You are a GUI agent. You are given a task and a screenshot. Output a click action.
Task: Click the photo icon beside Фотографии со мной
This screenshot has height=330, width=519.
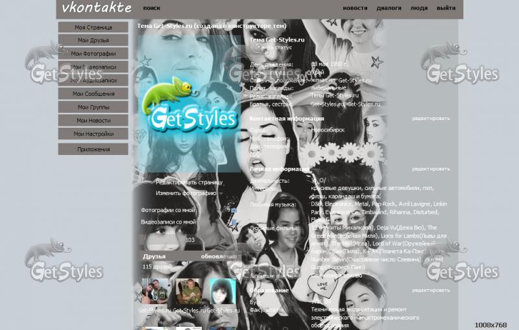click(234, 210)
